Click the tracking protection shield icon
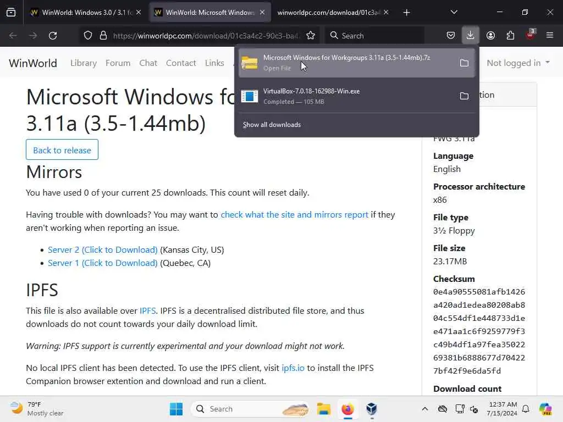 pos(88,36)
